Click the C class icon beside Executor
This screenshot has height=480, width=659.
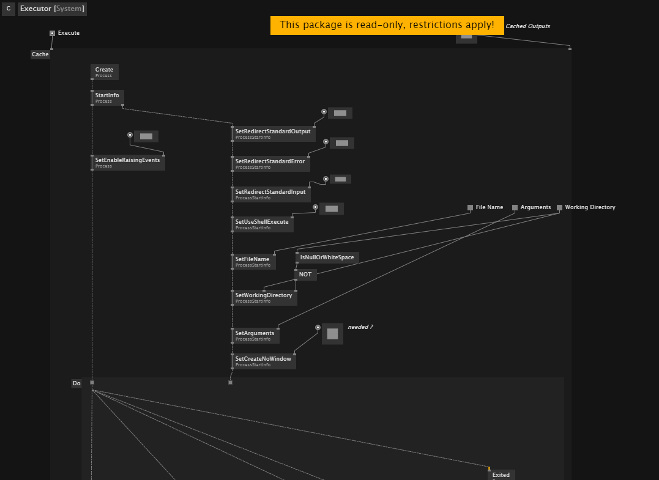click(x=9, y=9)
